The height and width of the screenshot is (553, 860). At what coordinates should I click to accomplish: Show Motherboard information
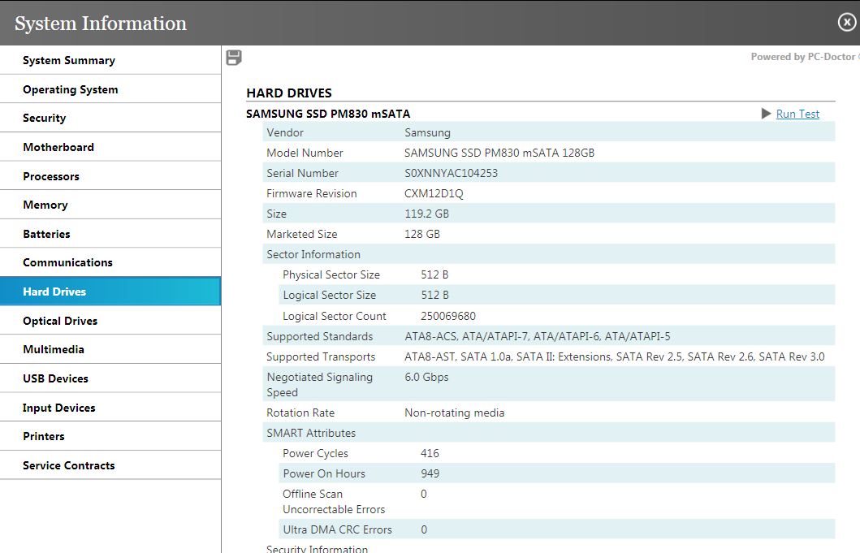110,147
